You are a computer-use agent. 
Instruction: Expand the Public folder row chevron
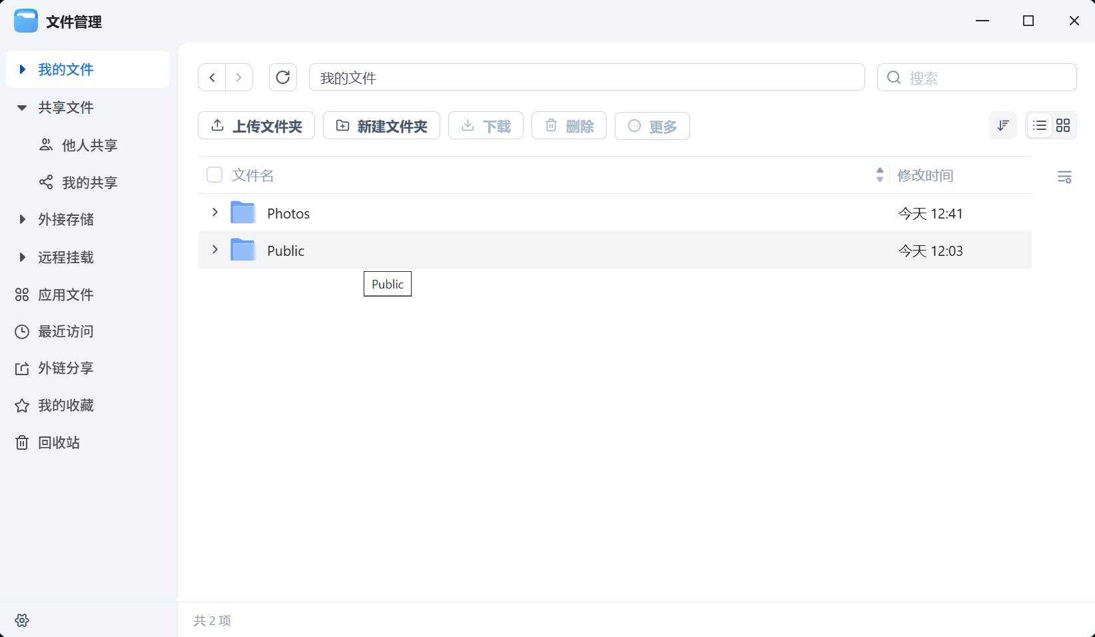coord(214,249)
